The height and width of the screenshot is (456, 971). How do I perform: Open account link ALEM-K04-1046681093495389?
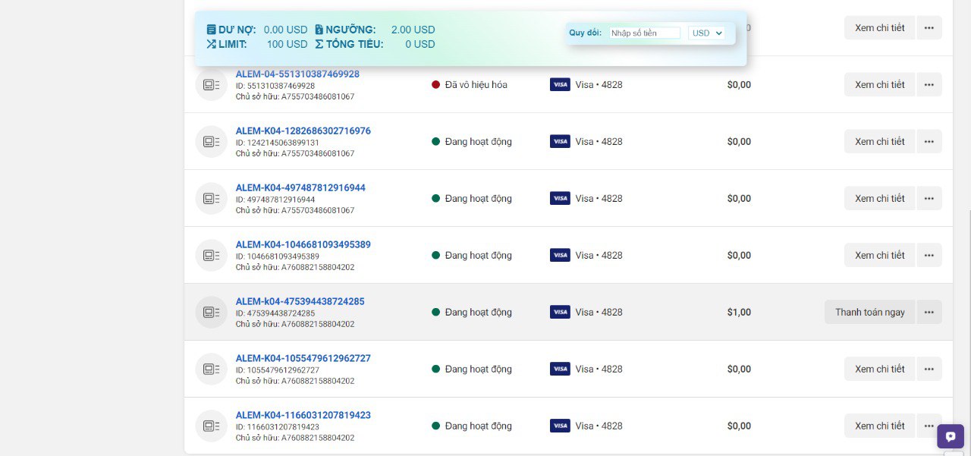click(x=303, y=244)
